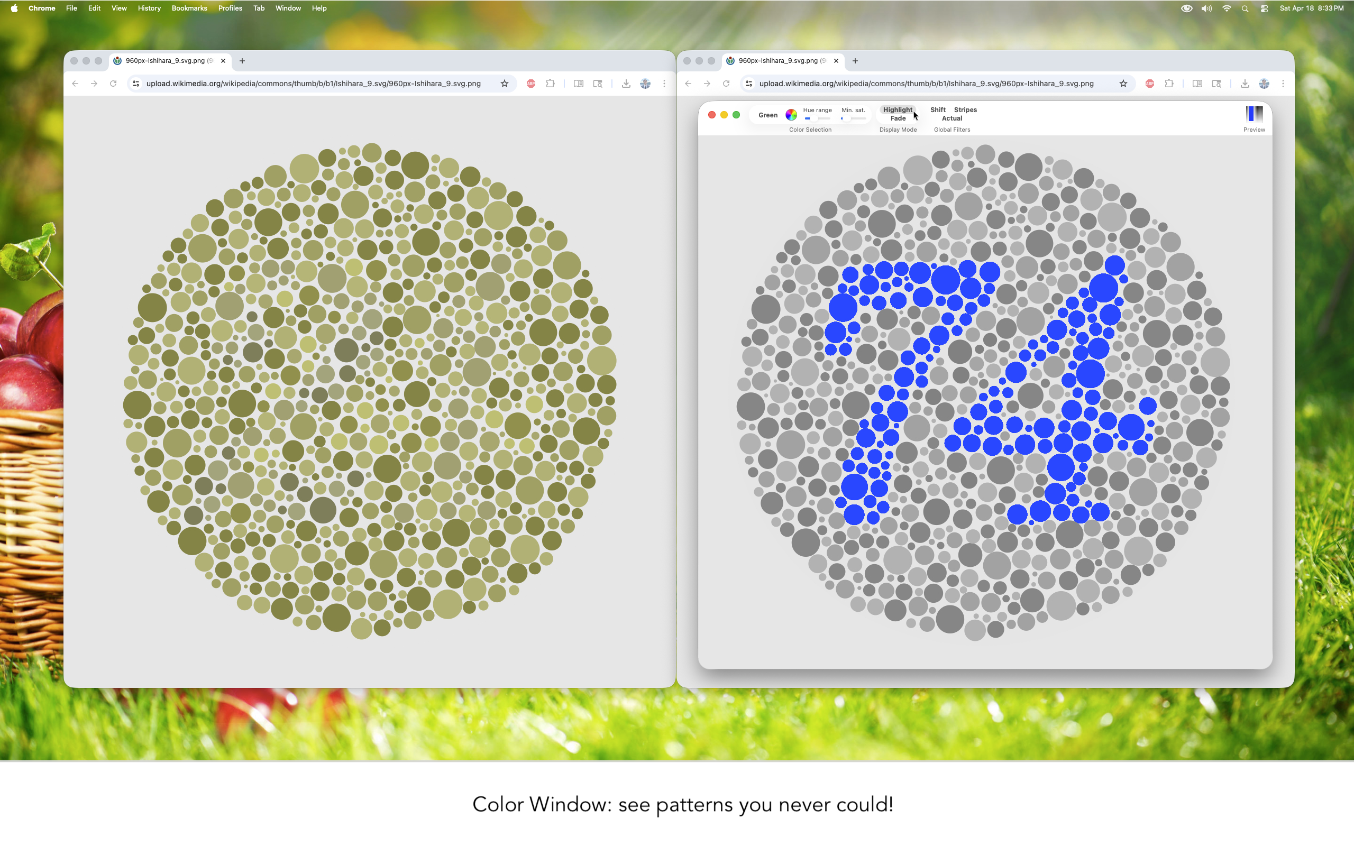The height and width of the screenshot is (846, 1354).
Task: Open the Bookmarks menu in menu bar
Action: coord(189,8)
